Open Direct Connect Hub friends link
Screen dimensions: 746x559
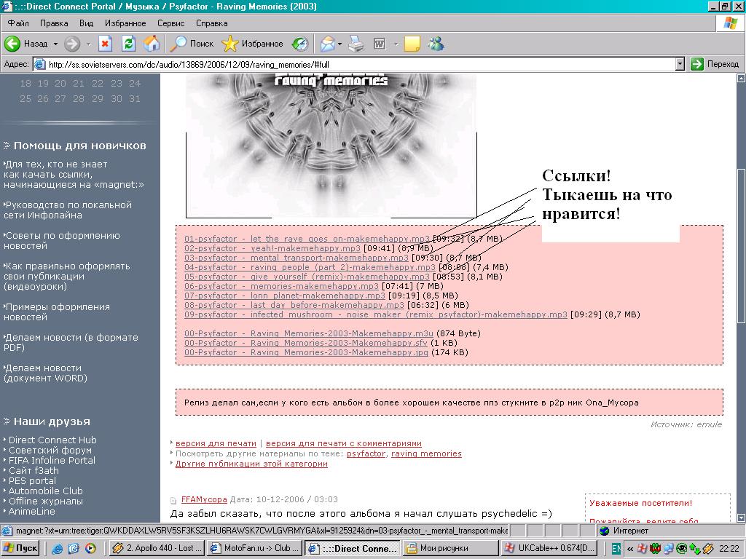coord(52,440)
